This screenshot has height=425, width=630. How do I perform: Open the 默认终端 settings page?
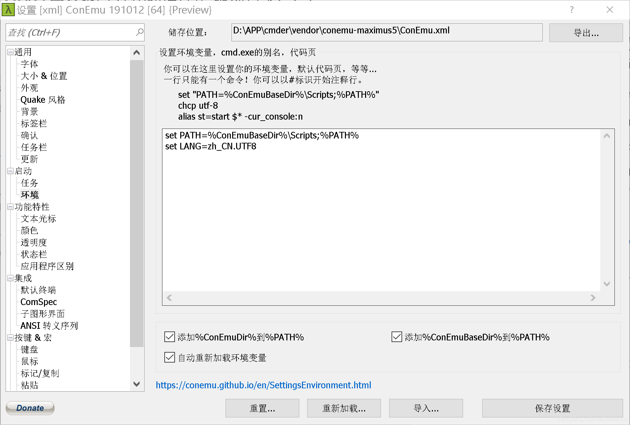(38, 290)
